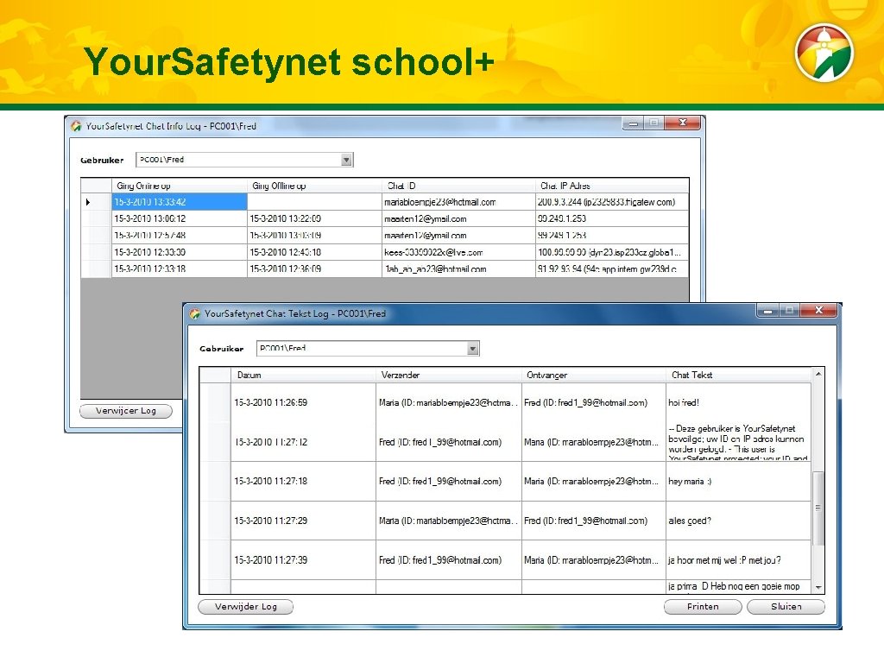Click the Sluiten button

point(786,607)
